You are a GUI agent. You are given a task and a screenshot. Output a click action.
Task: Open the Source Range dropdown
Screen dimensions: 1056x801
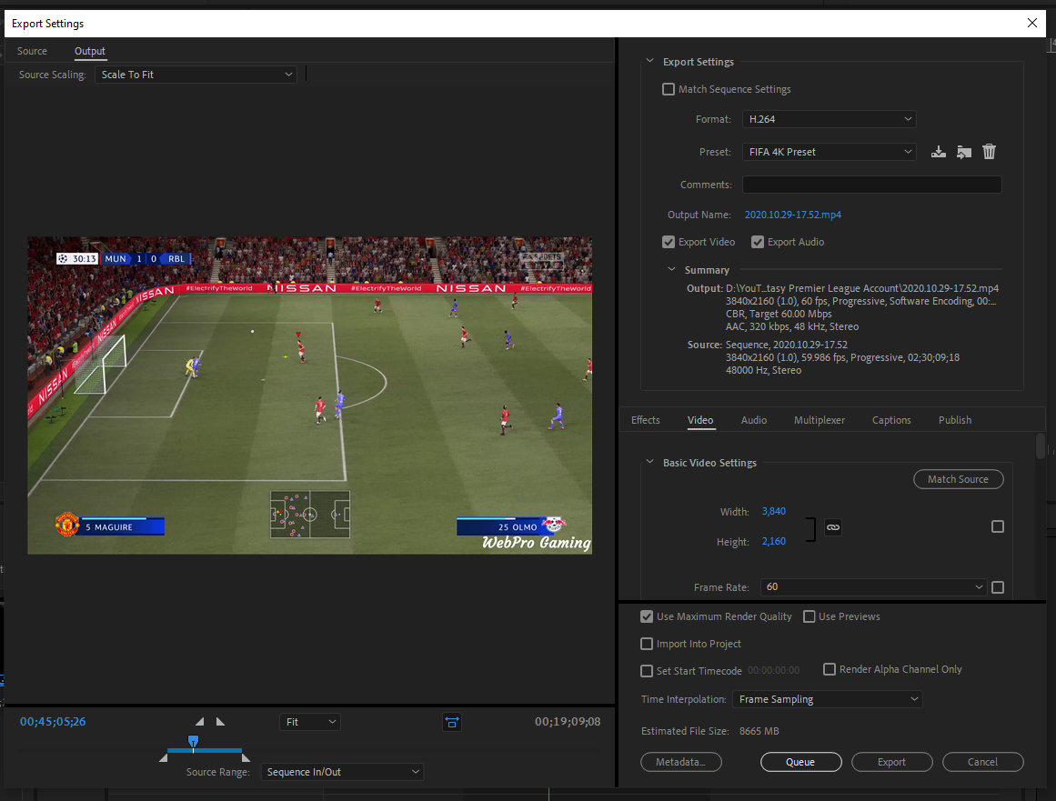[x=342, y=772]
